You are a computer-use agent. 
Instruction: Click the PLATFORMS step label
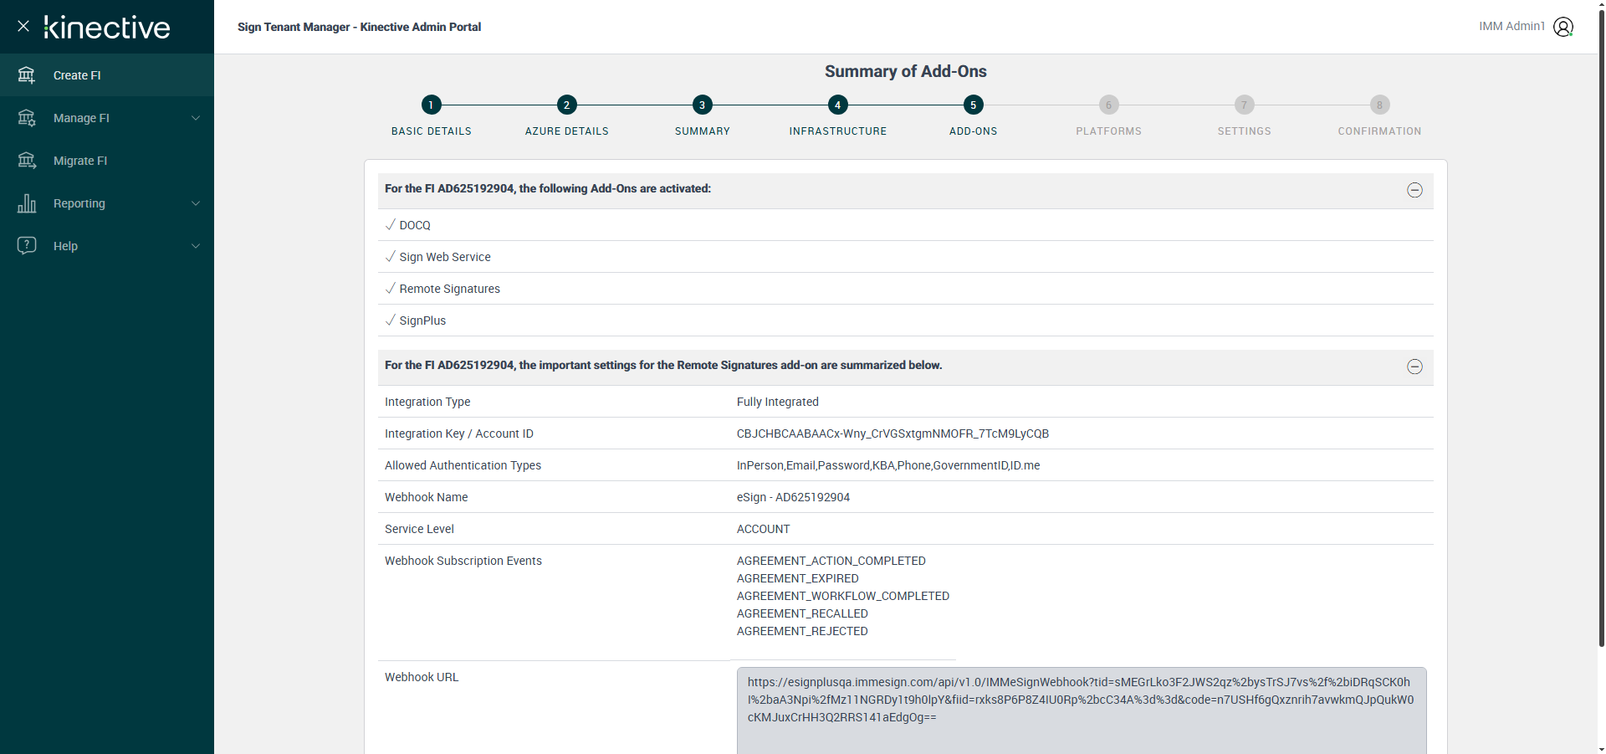click(x=1109, y=131)
